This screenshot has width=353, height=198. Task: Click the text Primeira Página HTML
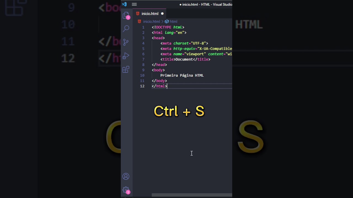[182, 75]
